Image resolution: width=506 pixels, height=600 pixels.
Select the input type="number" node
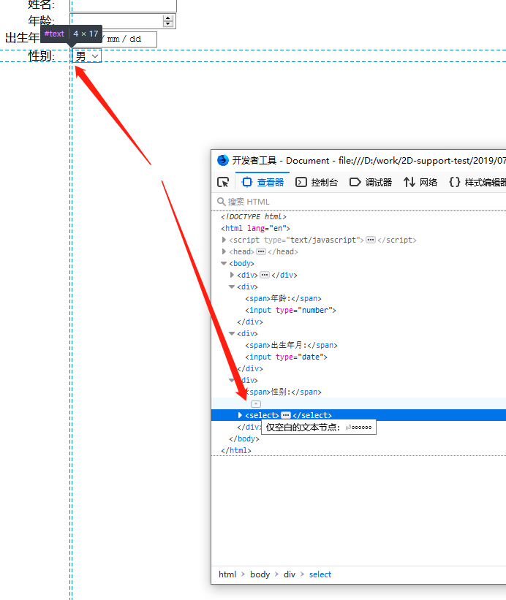coord(290,310)
